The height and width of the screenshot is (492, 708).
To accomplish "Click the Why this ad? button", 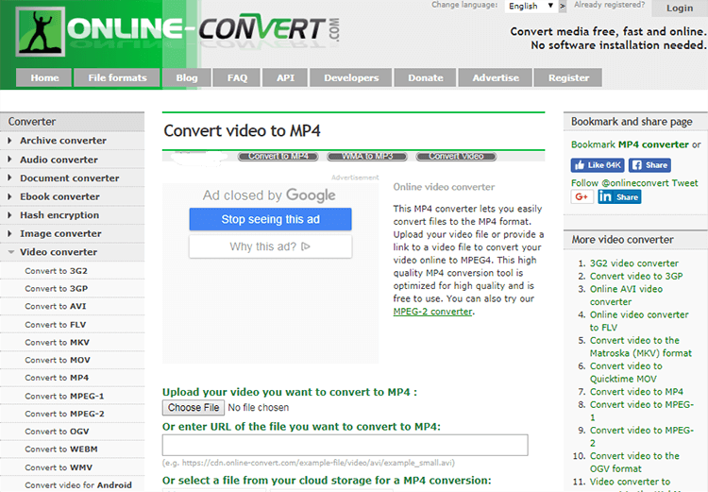I will coord(271,246).
